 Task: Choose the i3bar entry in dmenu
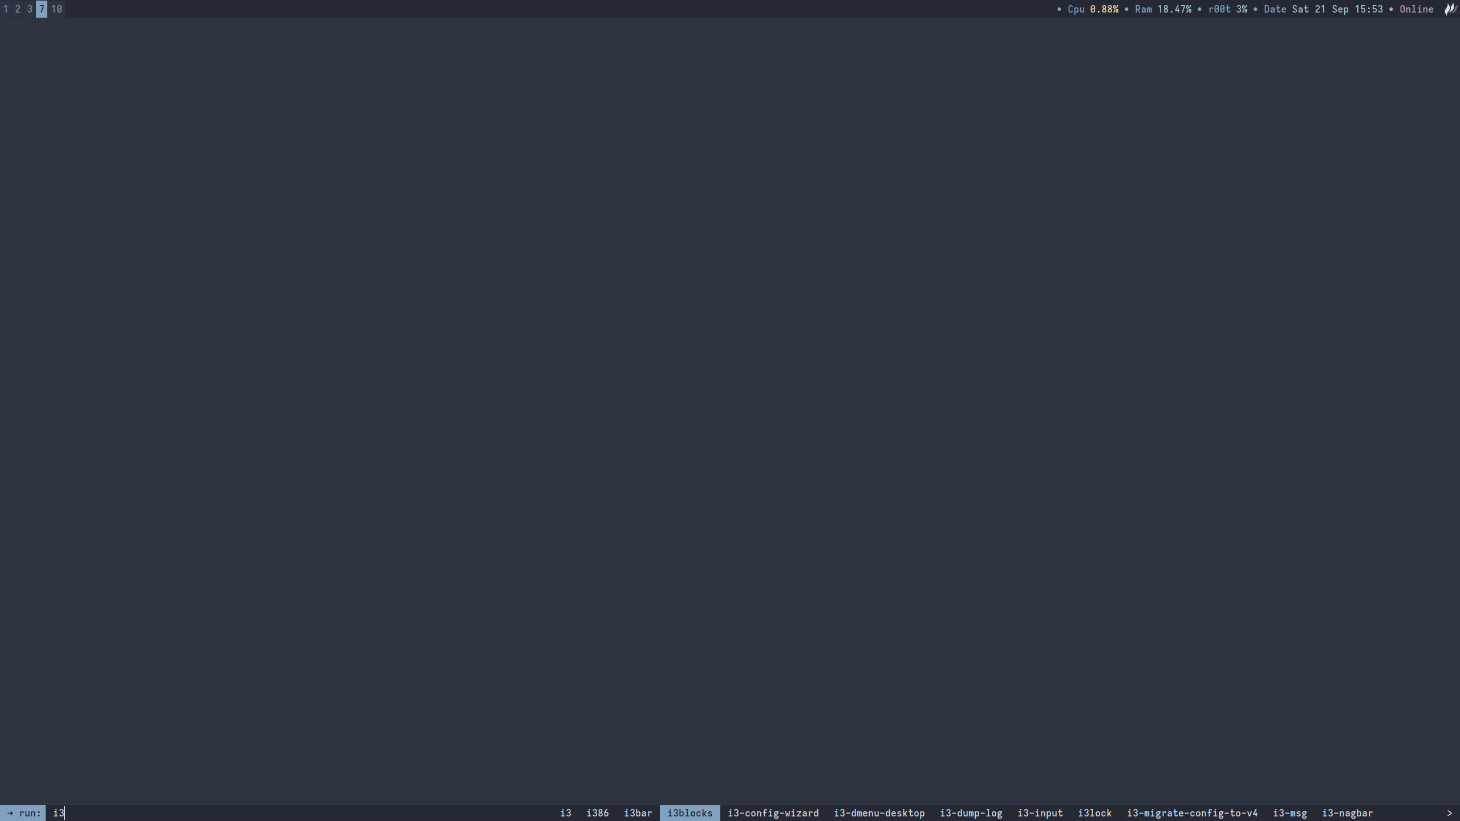(638, 813)
